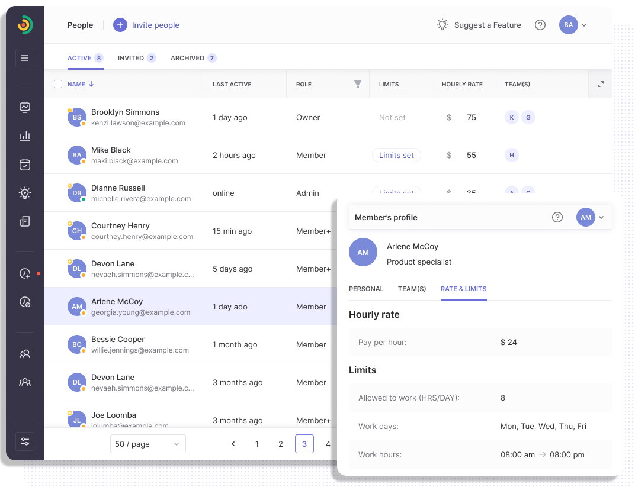Click Limits set badge for Mike Black
Image resolution: width=635 pixels, height=487 pixels.
[x=396, y=155]
